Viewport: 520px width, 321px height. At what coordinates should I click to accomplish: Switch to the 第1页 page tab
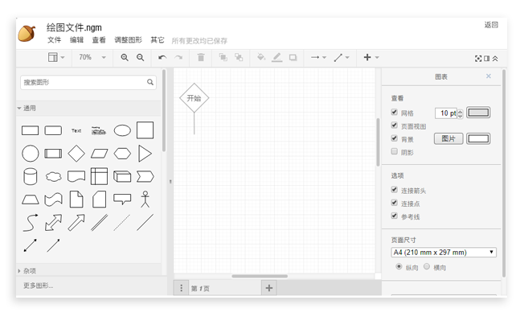[x=224, y=288]
